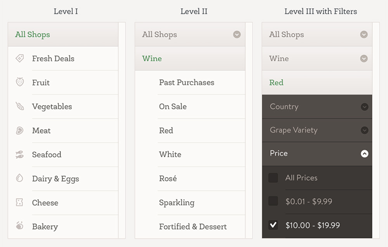Click the droplet icon beside Dairy & Eggs

(19, 178)
